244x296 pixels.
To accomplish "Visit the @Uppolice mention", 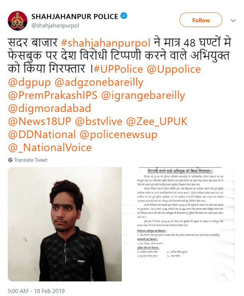I will [174, 70].
